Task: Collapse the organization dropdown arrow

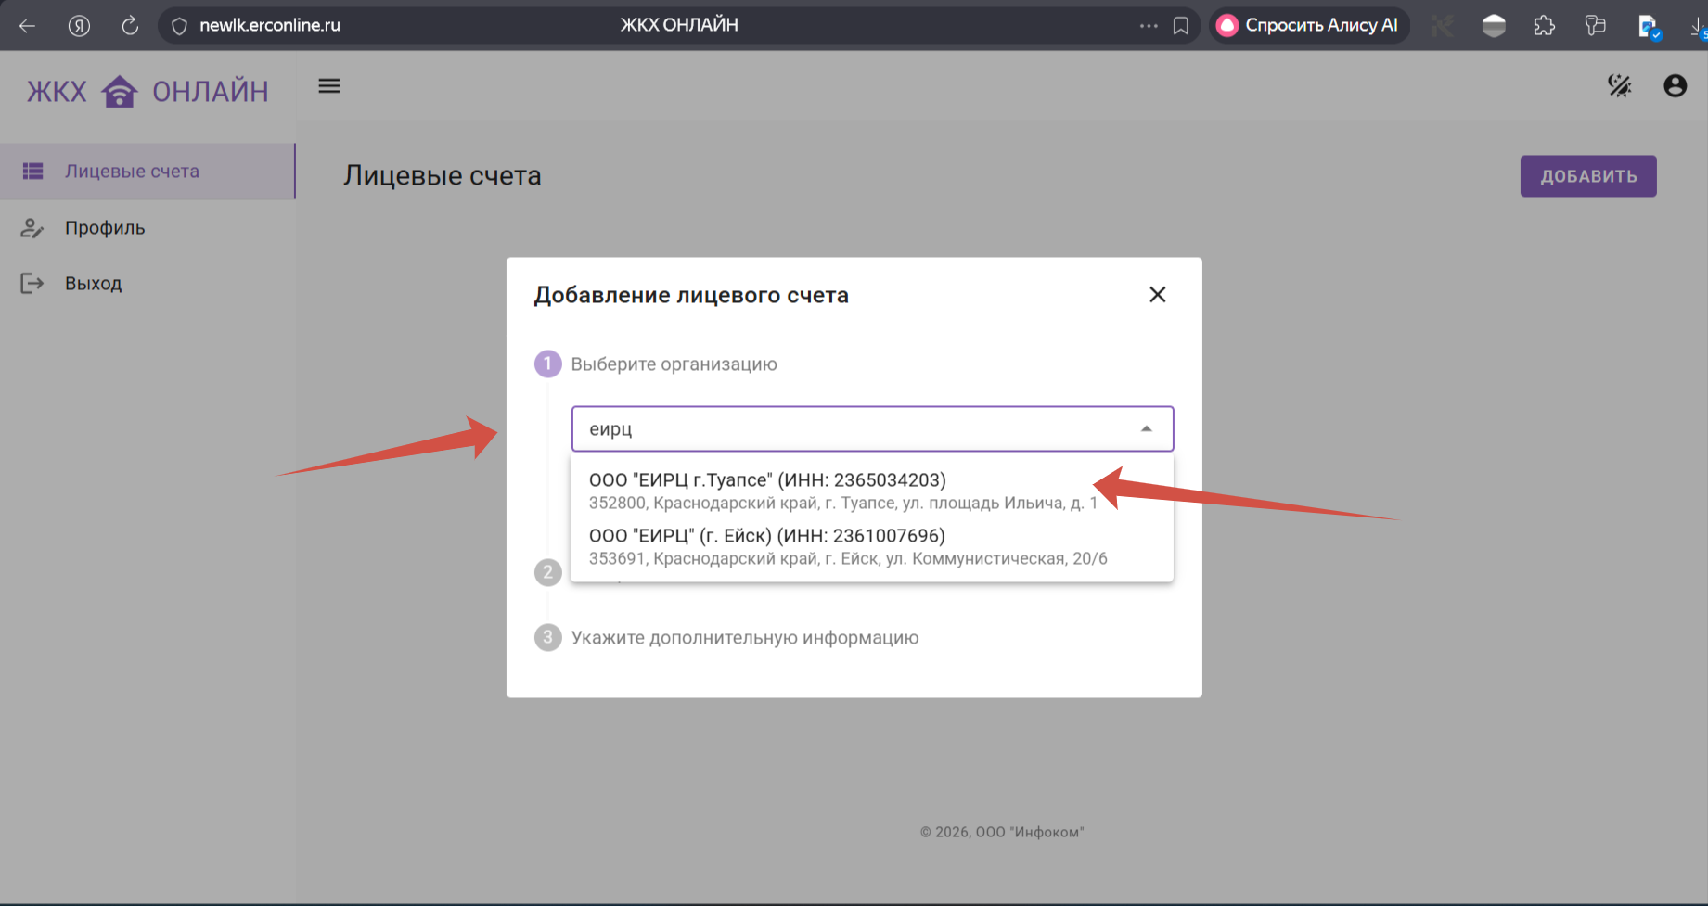Action: coord(1147,428)
